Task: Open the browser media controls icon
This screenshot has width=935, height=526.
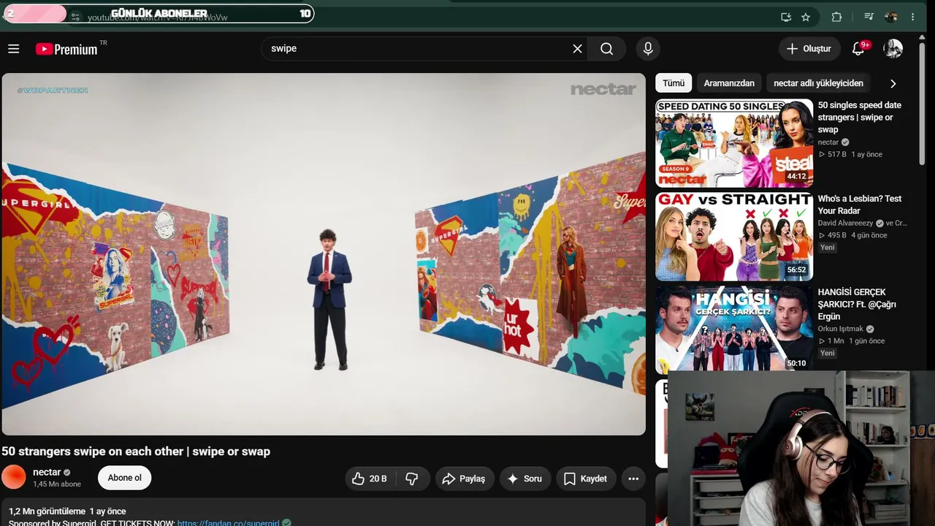Action: tap(869, 17)
